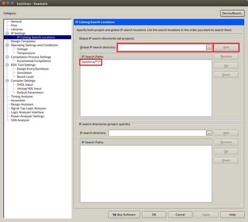Open Default Parameters settings
This screenshot has height=222, width=248.
pos(30,92)
